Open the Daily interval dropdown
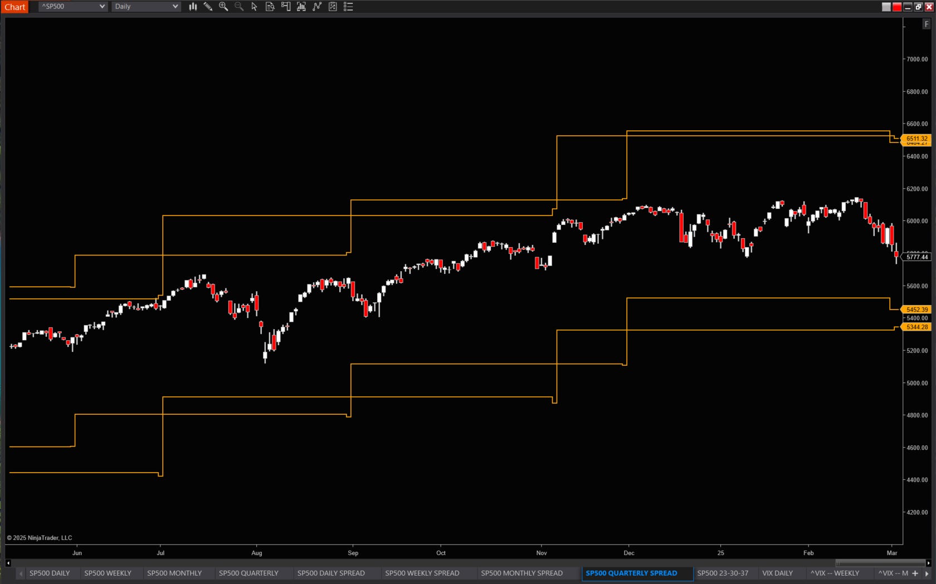This screenshot has height=584, width=936. point(145,7)
